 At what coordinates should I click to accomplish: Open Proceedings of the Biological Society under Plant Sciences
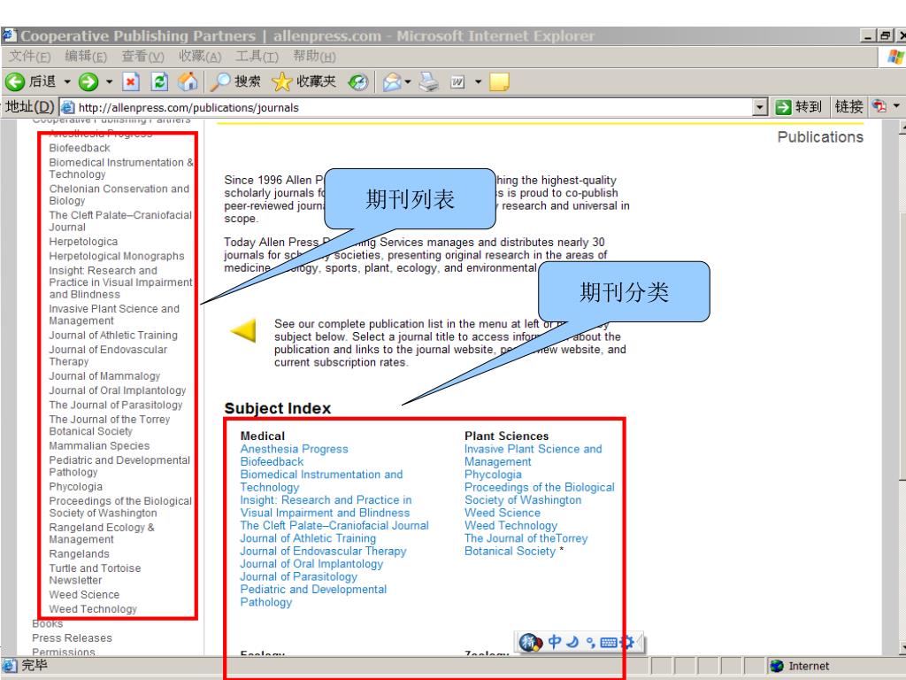[540, 494]
